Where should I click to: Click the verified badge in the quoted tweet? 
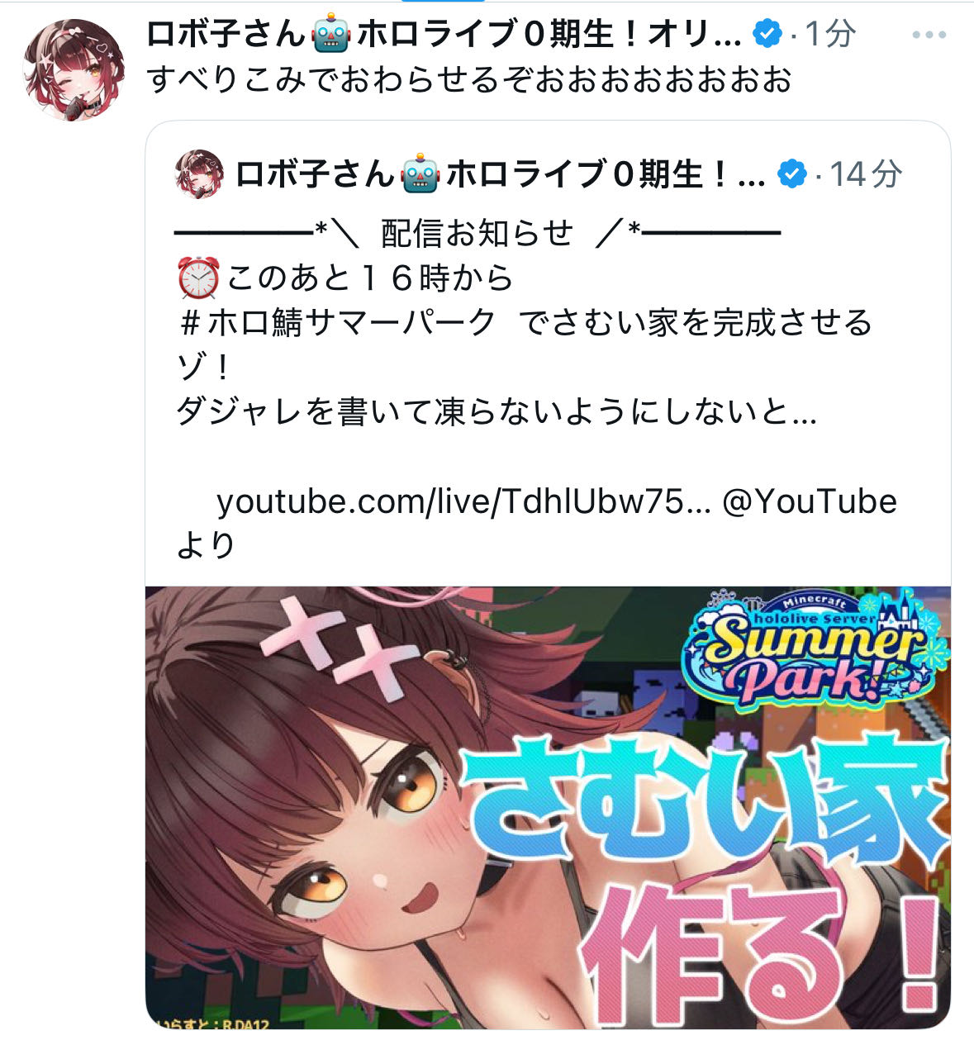click(792, 174)
